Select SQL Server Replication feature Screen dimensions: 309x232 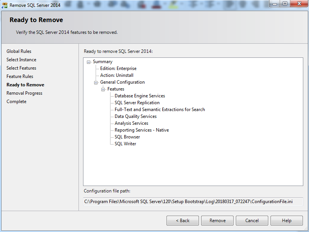click(137, 103)
